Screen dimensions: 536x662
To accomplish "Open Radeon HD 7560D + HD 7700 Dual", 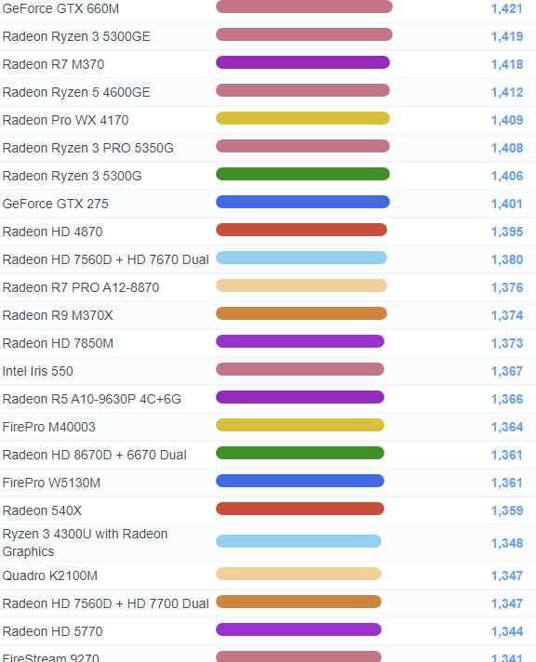I will tap(106, 603).
